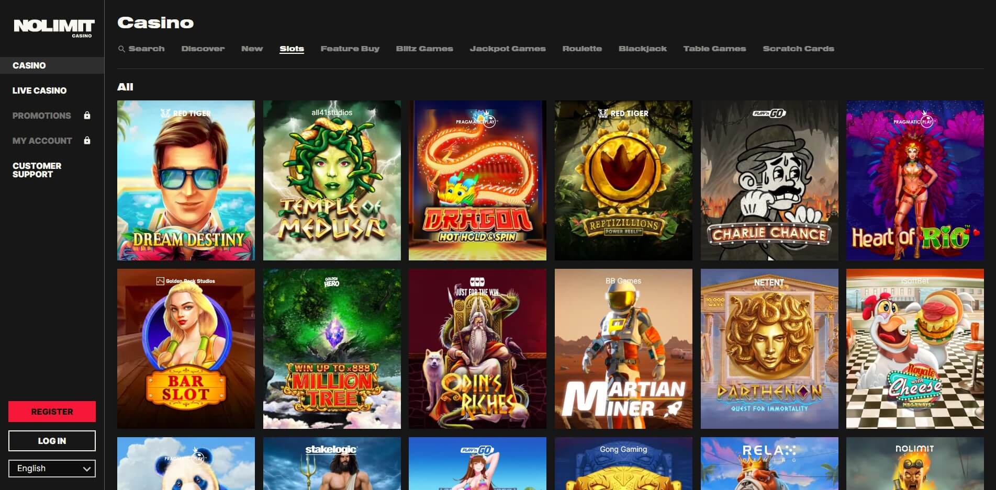The width and height of the screenshot is (996, 490).
Task: Open the Dream Destiny slot game
Action: [186, 180]
